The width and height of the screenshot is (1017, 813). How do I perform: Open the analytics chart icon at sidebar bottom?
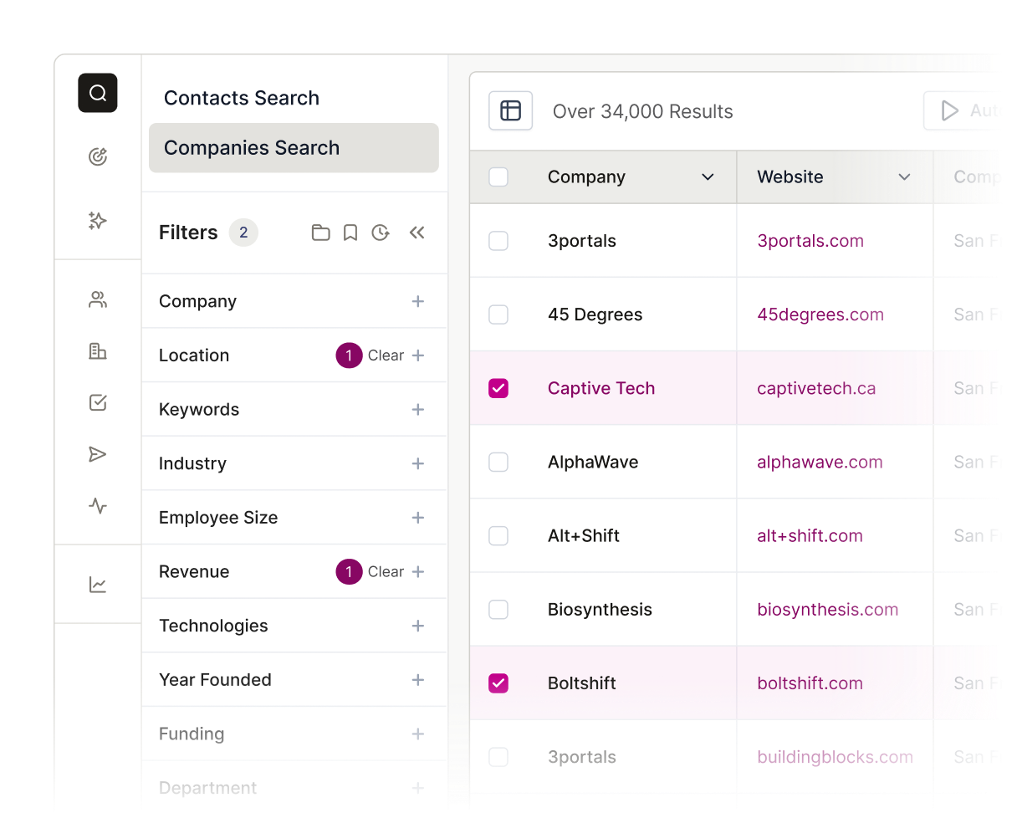[98, 584]
